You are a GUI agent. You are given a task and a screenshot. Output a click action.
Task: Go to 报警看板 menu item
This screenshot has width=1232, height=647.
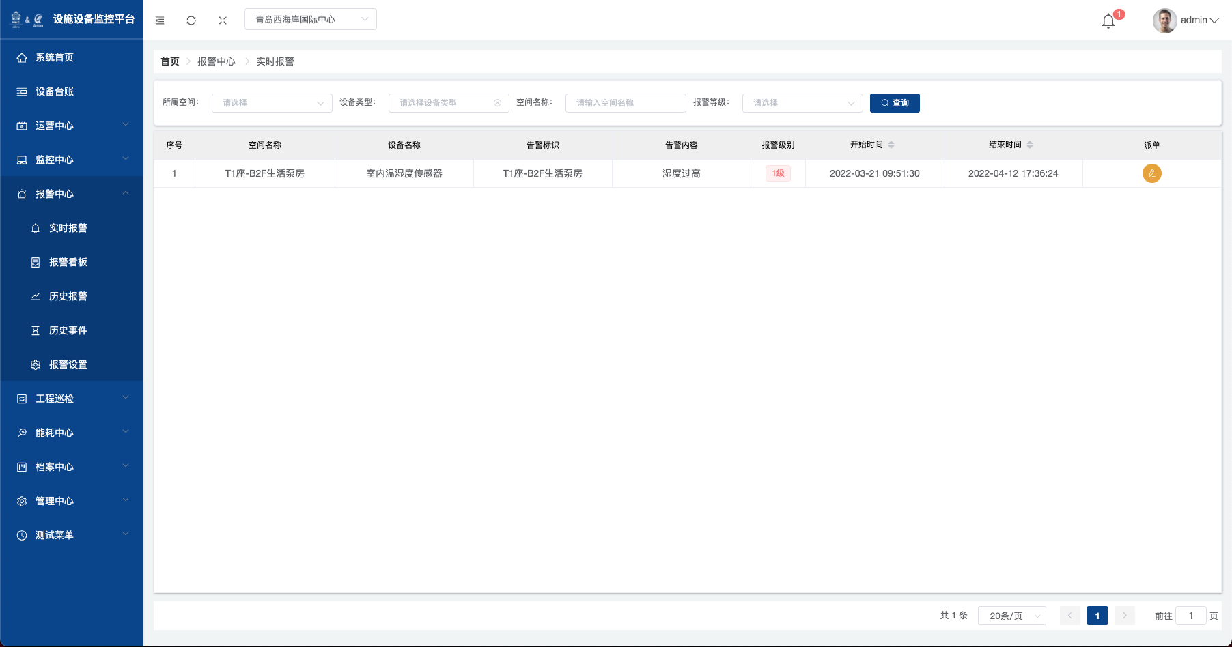68,262
